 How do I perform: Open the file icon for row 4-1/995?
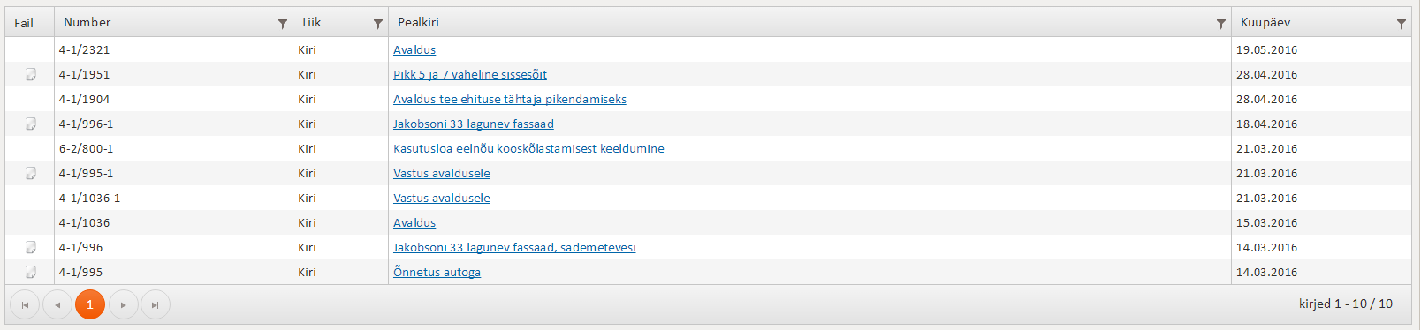[x=30, y=272]
